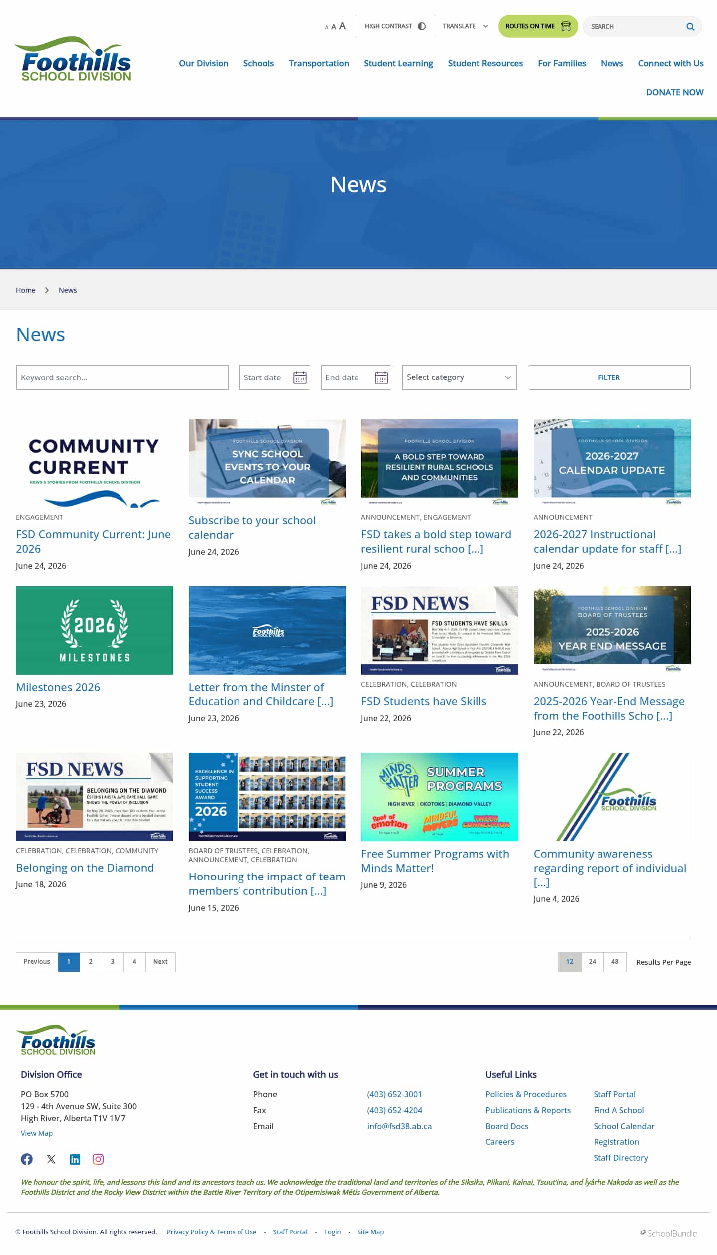Open Staff Directory link
The width and height of the screenshot is (717, 1255).
pyautogui.click(x=621, y=1158)
